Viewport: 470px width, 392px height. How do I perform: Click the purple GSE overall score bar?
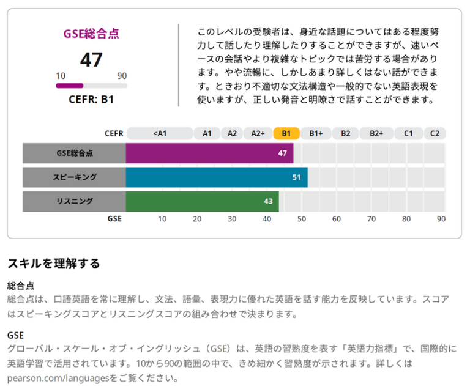[x=208, y=153]
